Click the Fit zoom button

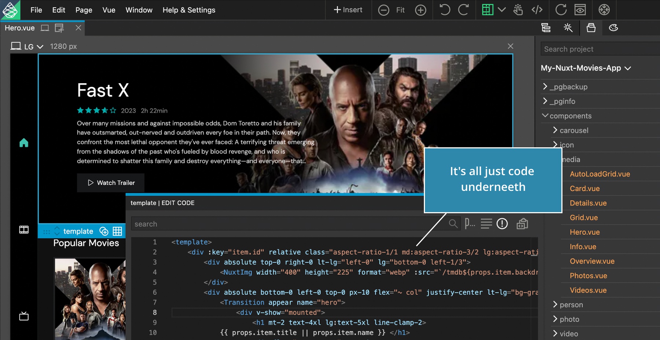pyautogui.click(x=400, y=10)
